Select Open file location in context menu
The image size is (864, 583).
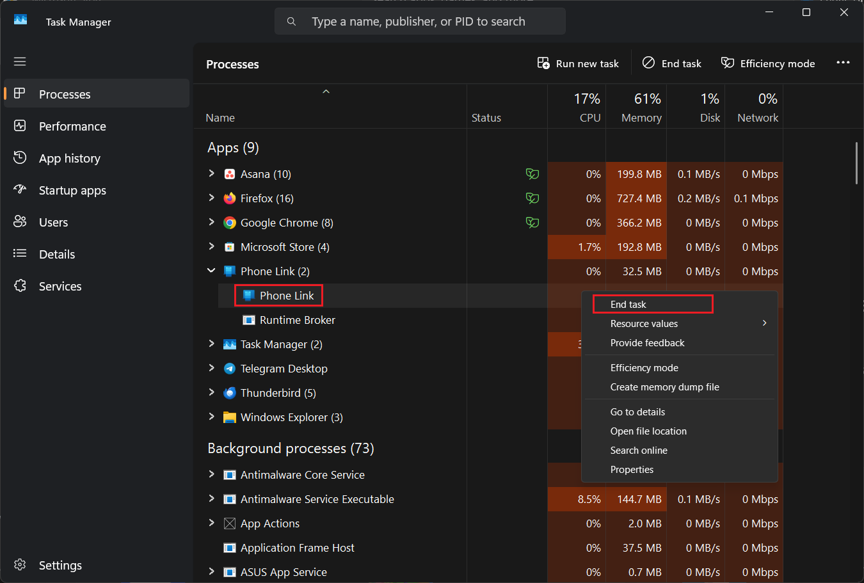(648, 431)
